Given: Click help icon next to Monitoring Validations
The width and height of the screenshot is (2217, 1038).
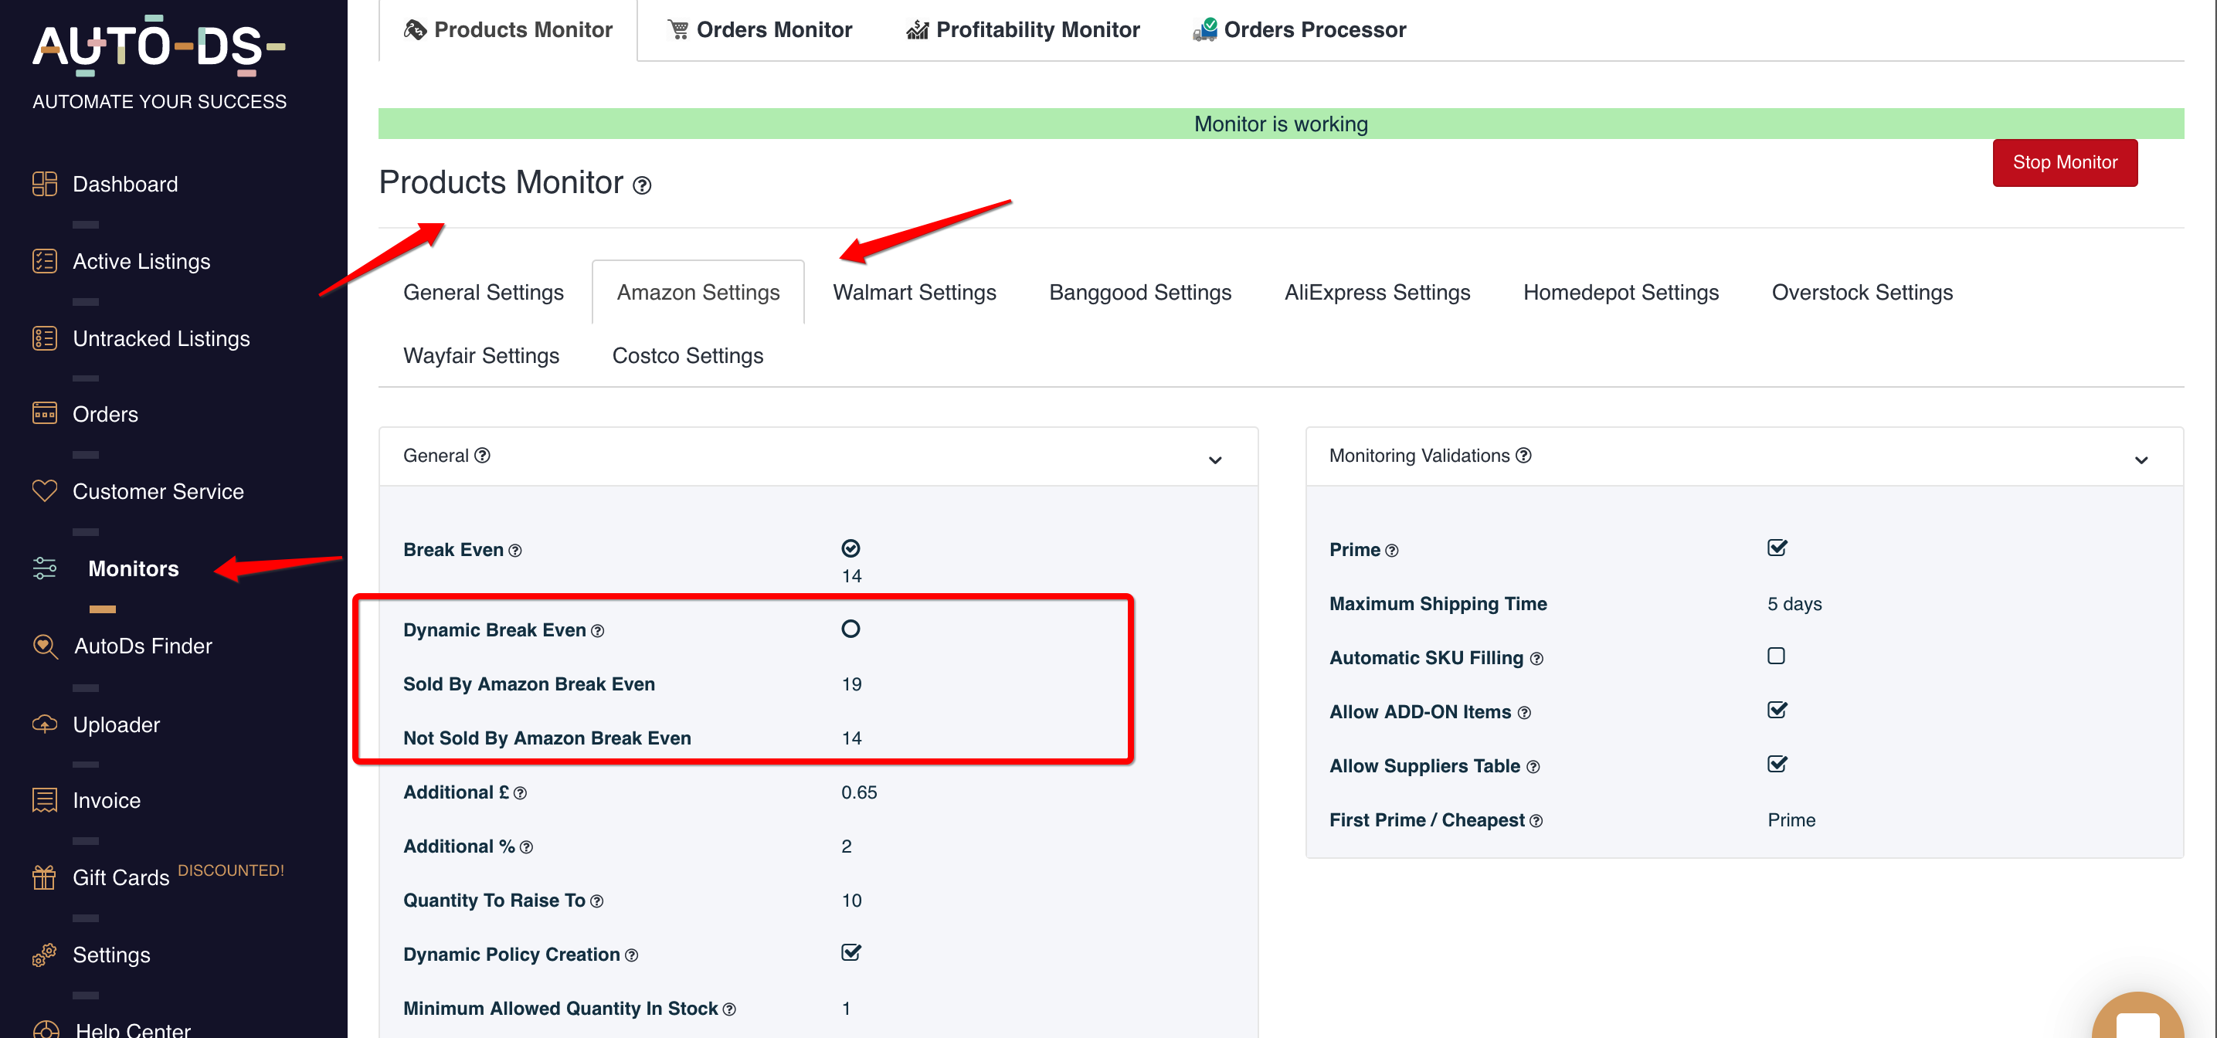Looking at the screenshot, I should point(1523,456).
